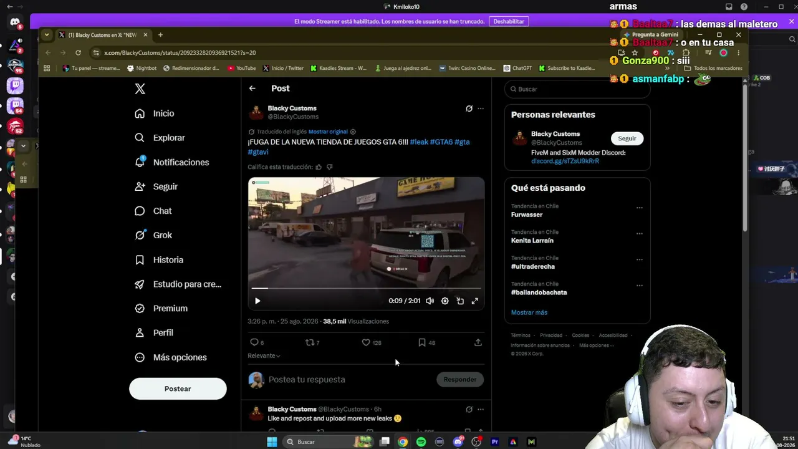
Task: Follow Blacky Customs with Seguir button
Action: (627, 138)
